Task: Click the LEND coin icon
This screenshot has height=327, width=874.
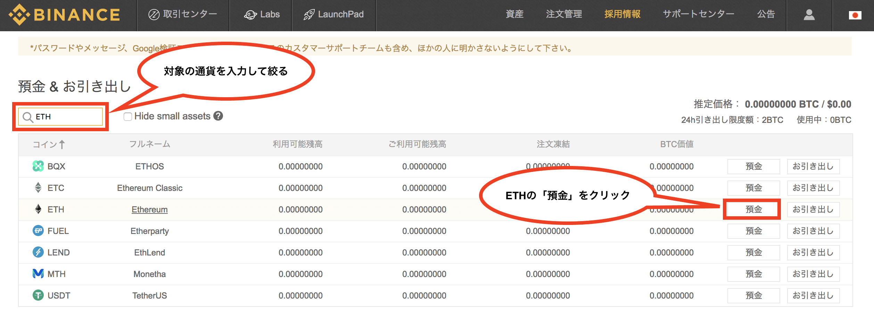Action: [x=38, y=252]
